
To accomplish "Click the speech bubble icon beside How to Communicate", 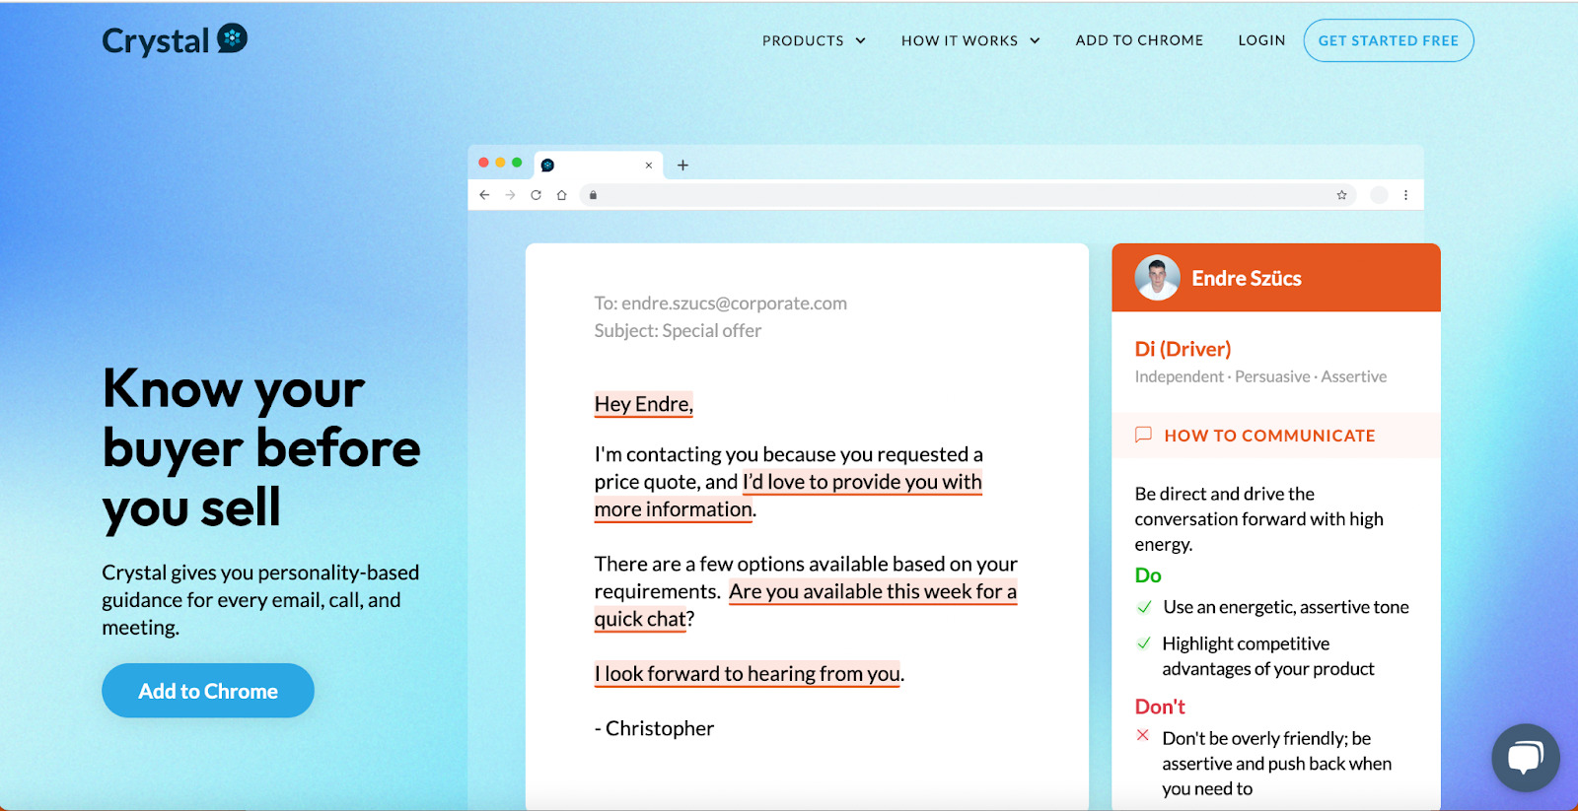I will [x=1143, y=435].
